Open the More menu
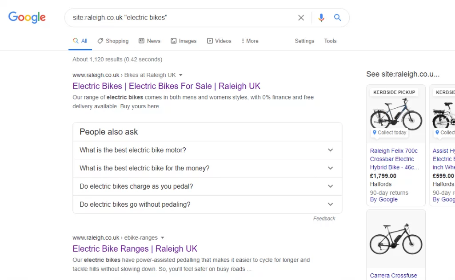The height and width of the screenshot is (280, 455). (x=250, y=41)
